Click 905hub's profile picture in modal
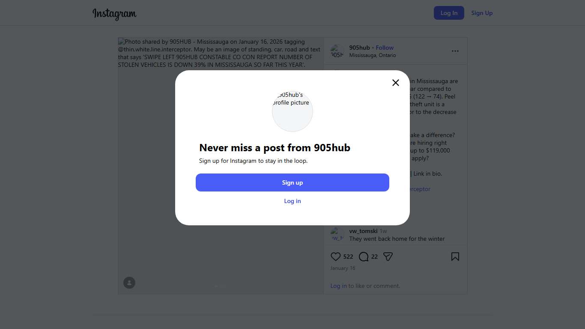Viewport: 585px width, 329px height. click(x=292, y=111)
